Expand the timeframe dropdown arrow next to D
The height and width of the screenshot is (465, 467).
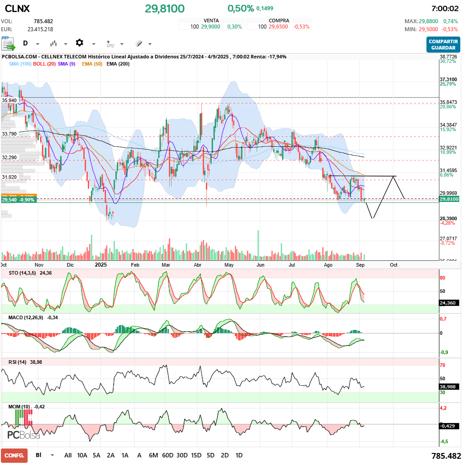click(x=37, y=44)
